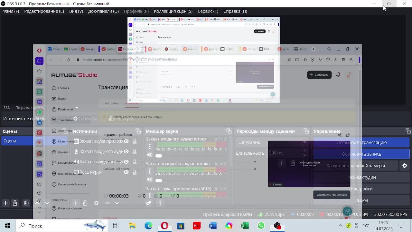This screenshot has height=232, width=412.
Task: Lock the Захват выходного аудиопотока source
Action: point(135,162)
